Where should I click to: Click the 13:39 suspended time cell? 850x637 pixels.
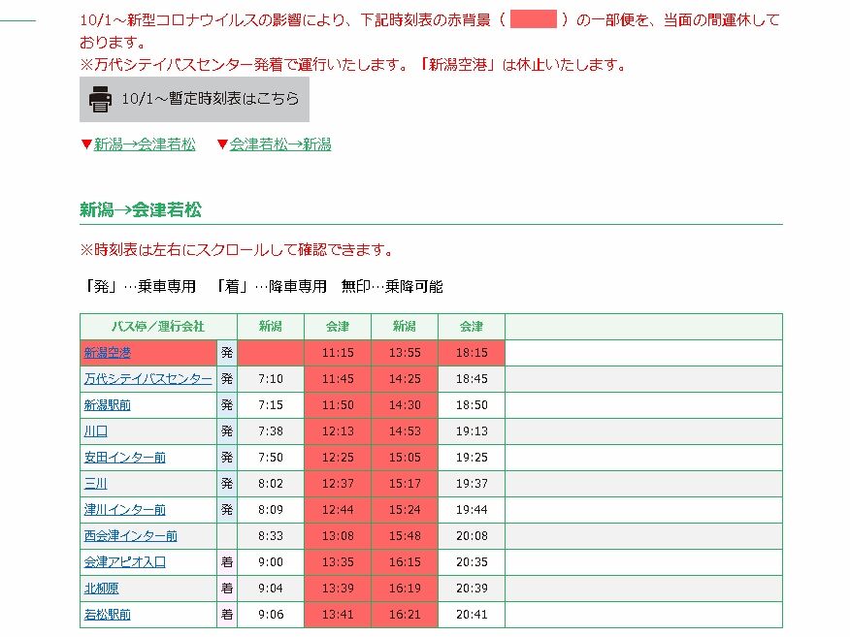[338, 589]
